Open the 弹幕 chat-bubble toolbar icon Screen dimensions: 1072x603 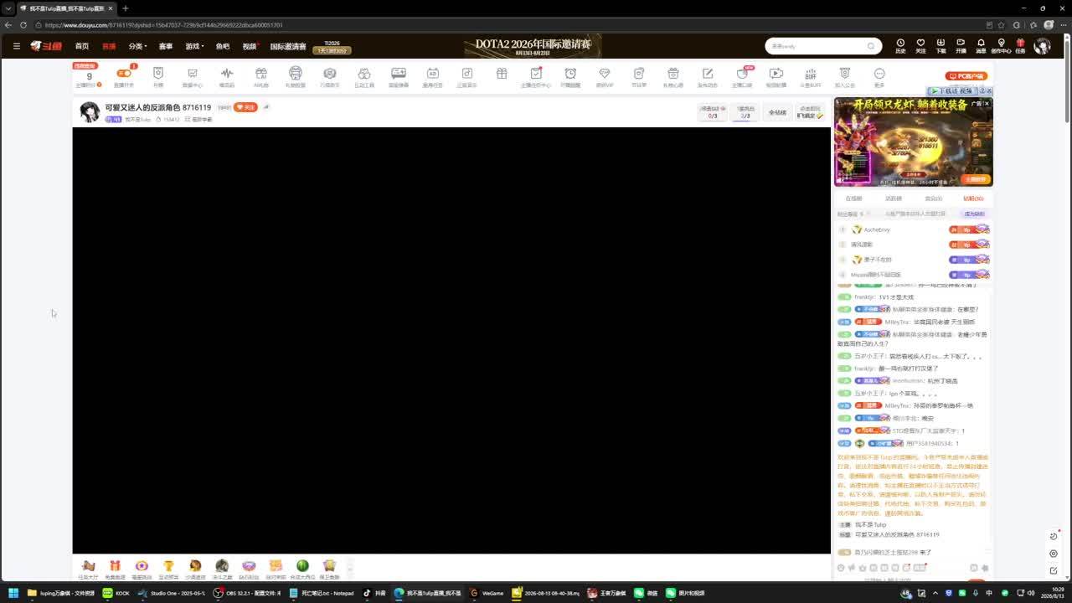[x=399, y=76]
